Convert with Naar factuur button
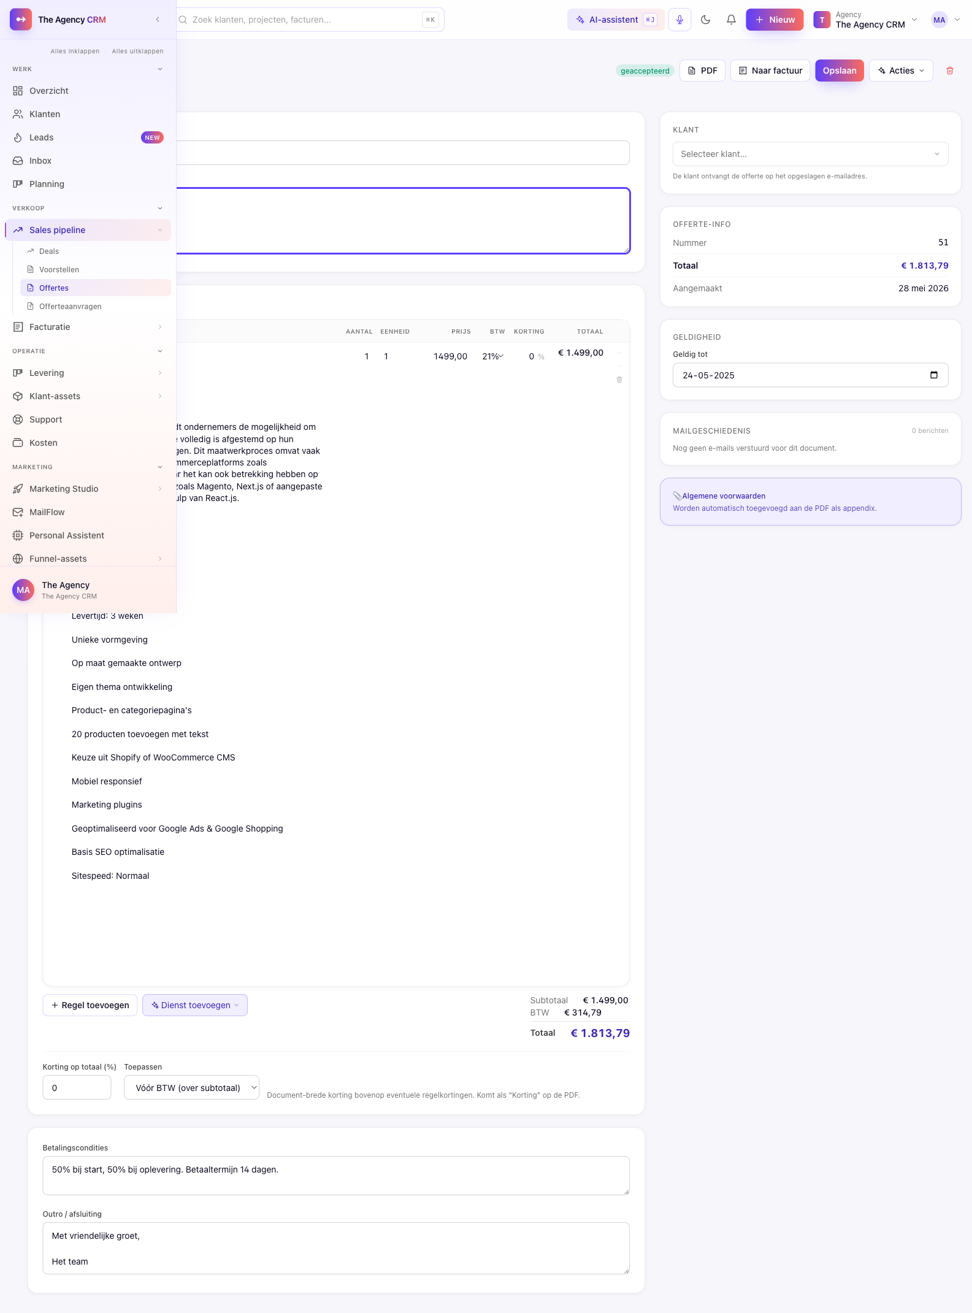The height and width of the screenshot is (1313, 972). [x=770, y=71]
